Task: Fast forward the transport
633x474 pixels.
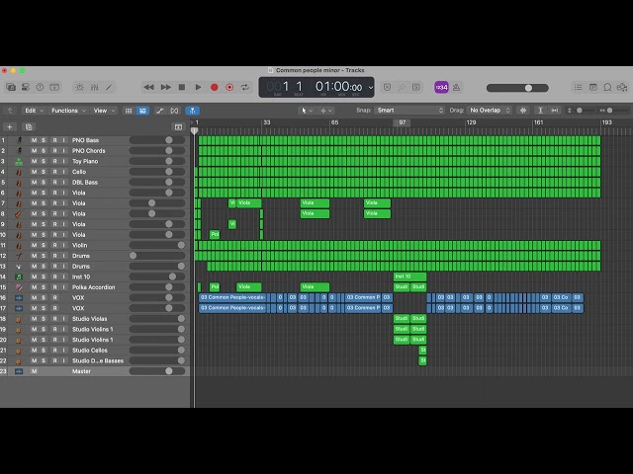Action: click(x=165, y=87)
